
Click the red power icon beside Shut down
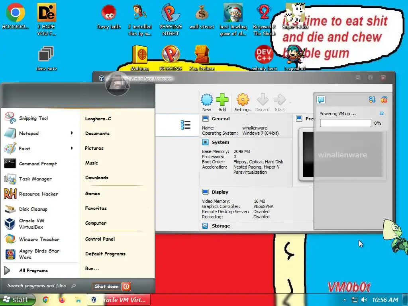(x=126, y=286)
